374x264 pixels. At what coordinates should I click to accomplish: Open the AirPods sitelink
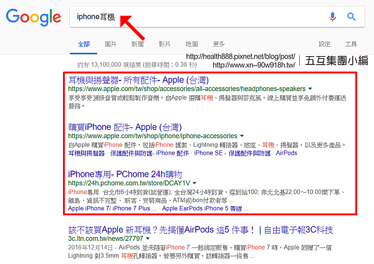coord(287,153)
